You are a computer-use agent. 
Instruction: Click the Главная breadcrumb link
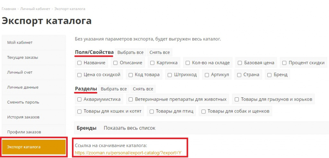9,9
